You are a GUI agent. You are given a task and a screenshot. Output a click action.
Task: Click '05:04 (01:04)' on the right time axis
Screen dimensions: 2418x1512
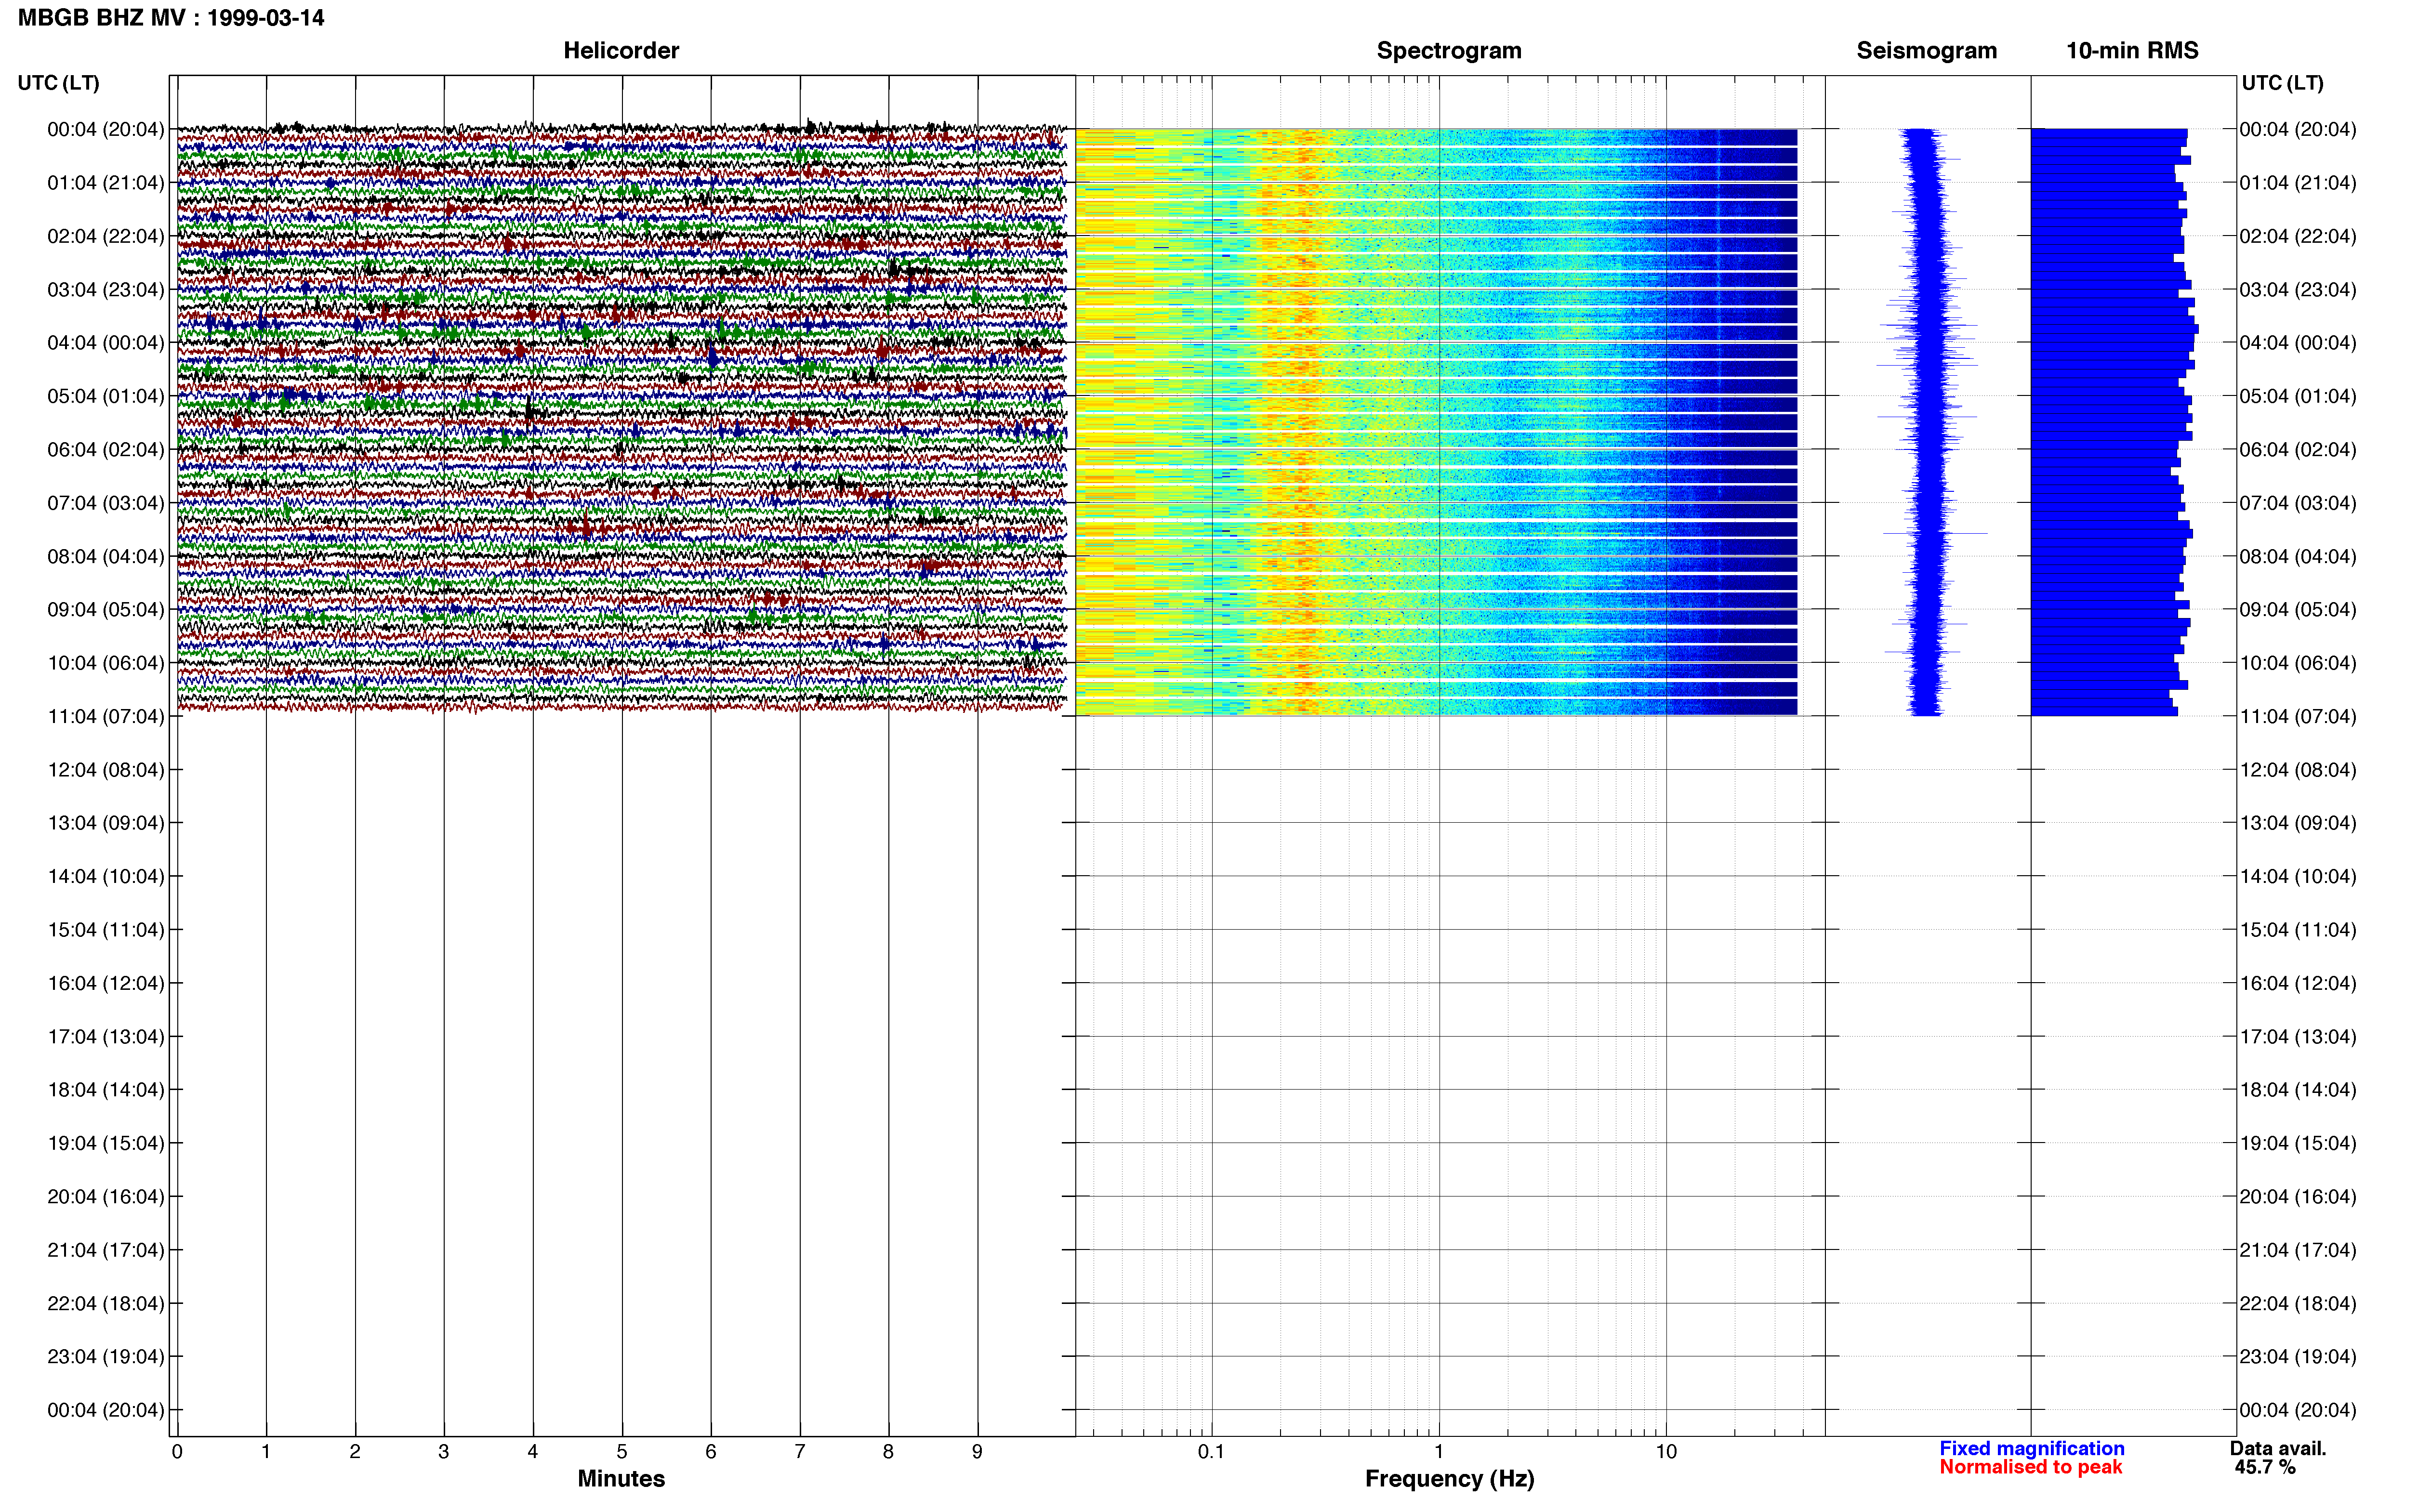pyautogui.click(x=2298, y=396)
